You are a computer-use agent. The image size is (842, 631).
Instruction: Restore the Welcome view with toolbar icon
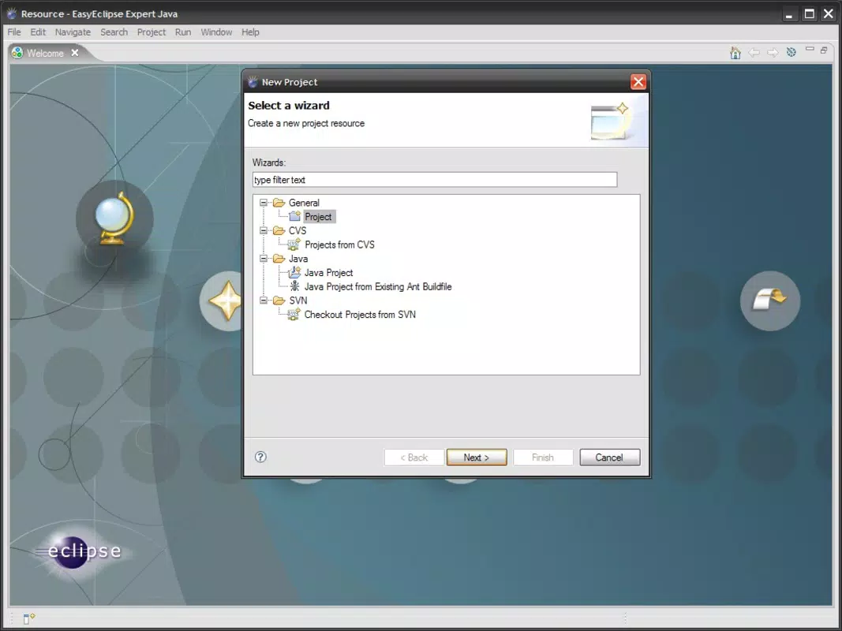click(824, 50)
